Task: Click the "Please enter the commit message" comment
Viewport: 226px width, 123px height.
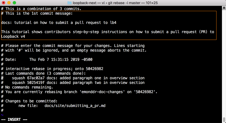Action: point(73,46)
